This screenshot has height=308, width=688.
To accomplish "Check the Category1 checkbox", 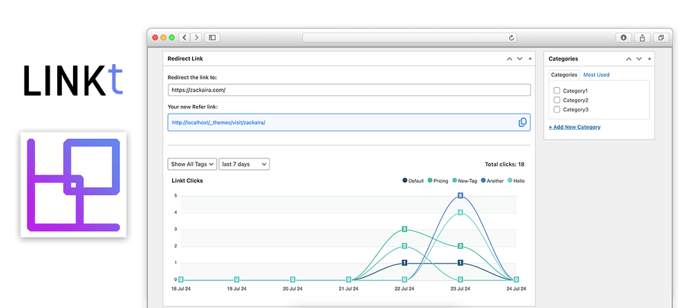I will pyautogui.click(x=557, y=91).
